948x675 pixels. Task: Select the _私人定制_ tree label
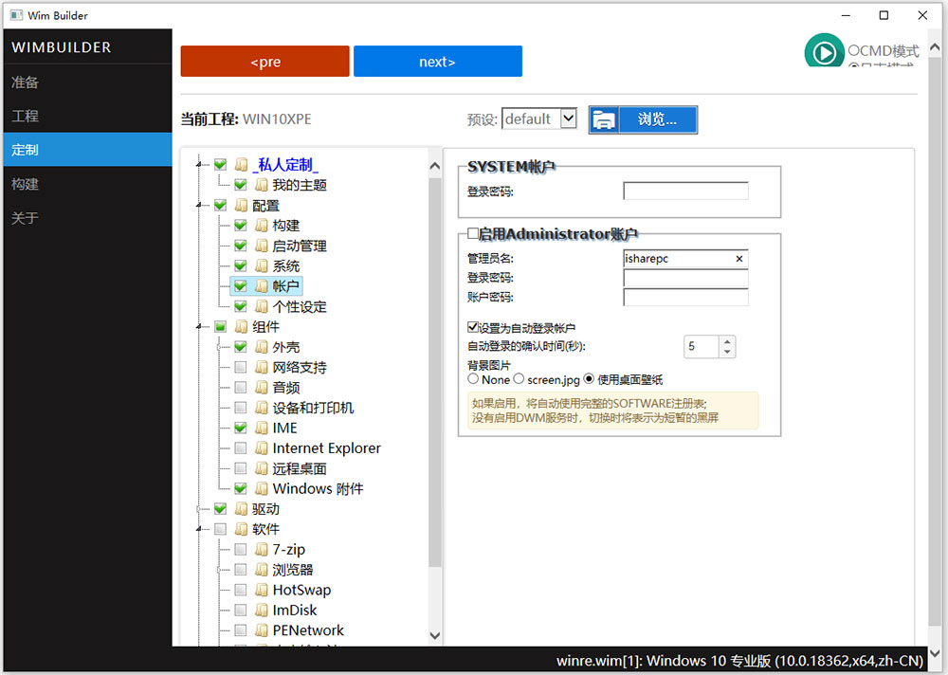pyautogui.click(x=285, y=164)
